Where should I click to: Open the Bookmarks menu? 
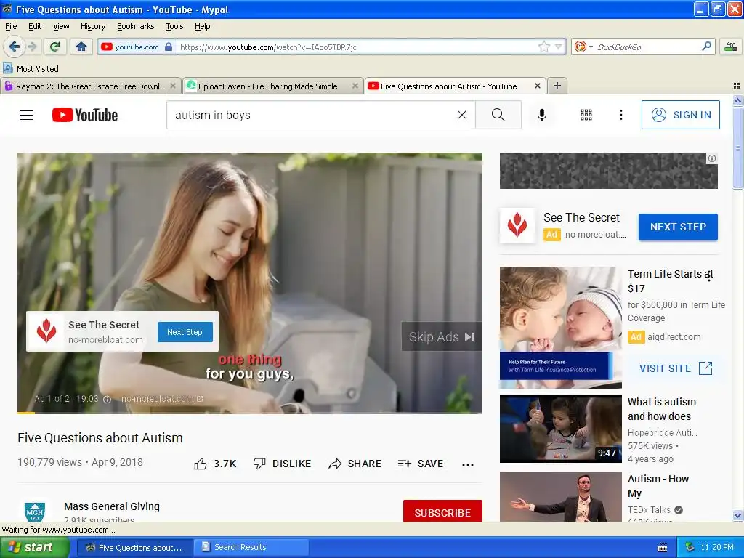pyautogui.click(x=136, y=26)
